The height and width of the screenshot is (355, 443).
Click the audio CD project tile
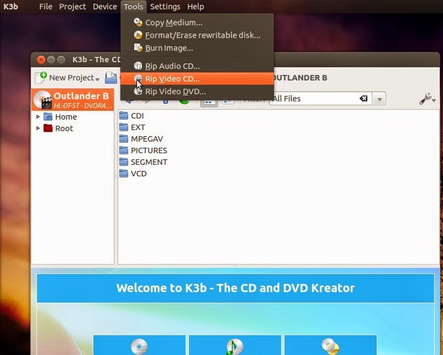coord(235,345)
